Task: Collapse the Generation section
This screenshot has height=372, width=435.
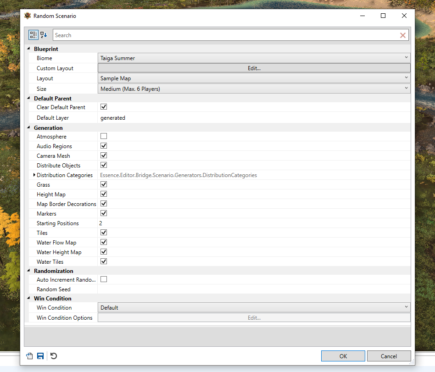Action: point(28,128)
